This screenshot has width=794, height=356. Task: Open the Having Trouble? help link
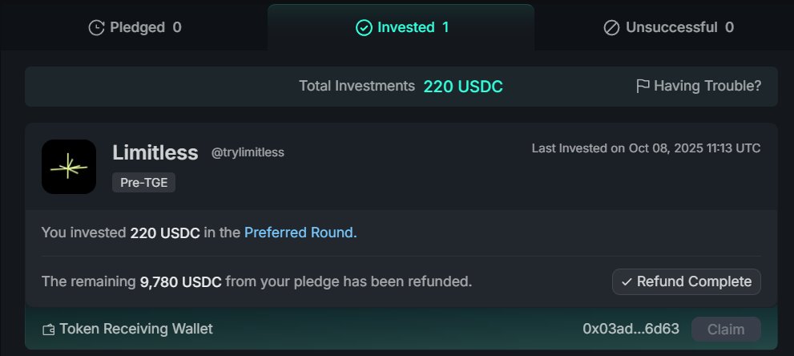[707, 86]
